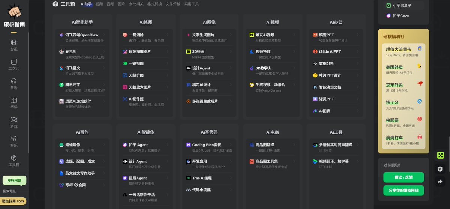Click the 堆友Ai视频 icon
The height and width of the screenshot is (209, 450).
tap(252, 35)
